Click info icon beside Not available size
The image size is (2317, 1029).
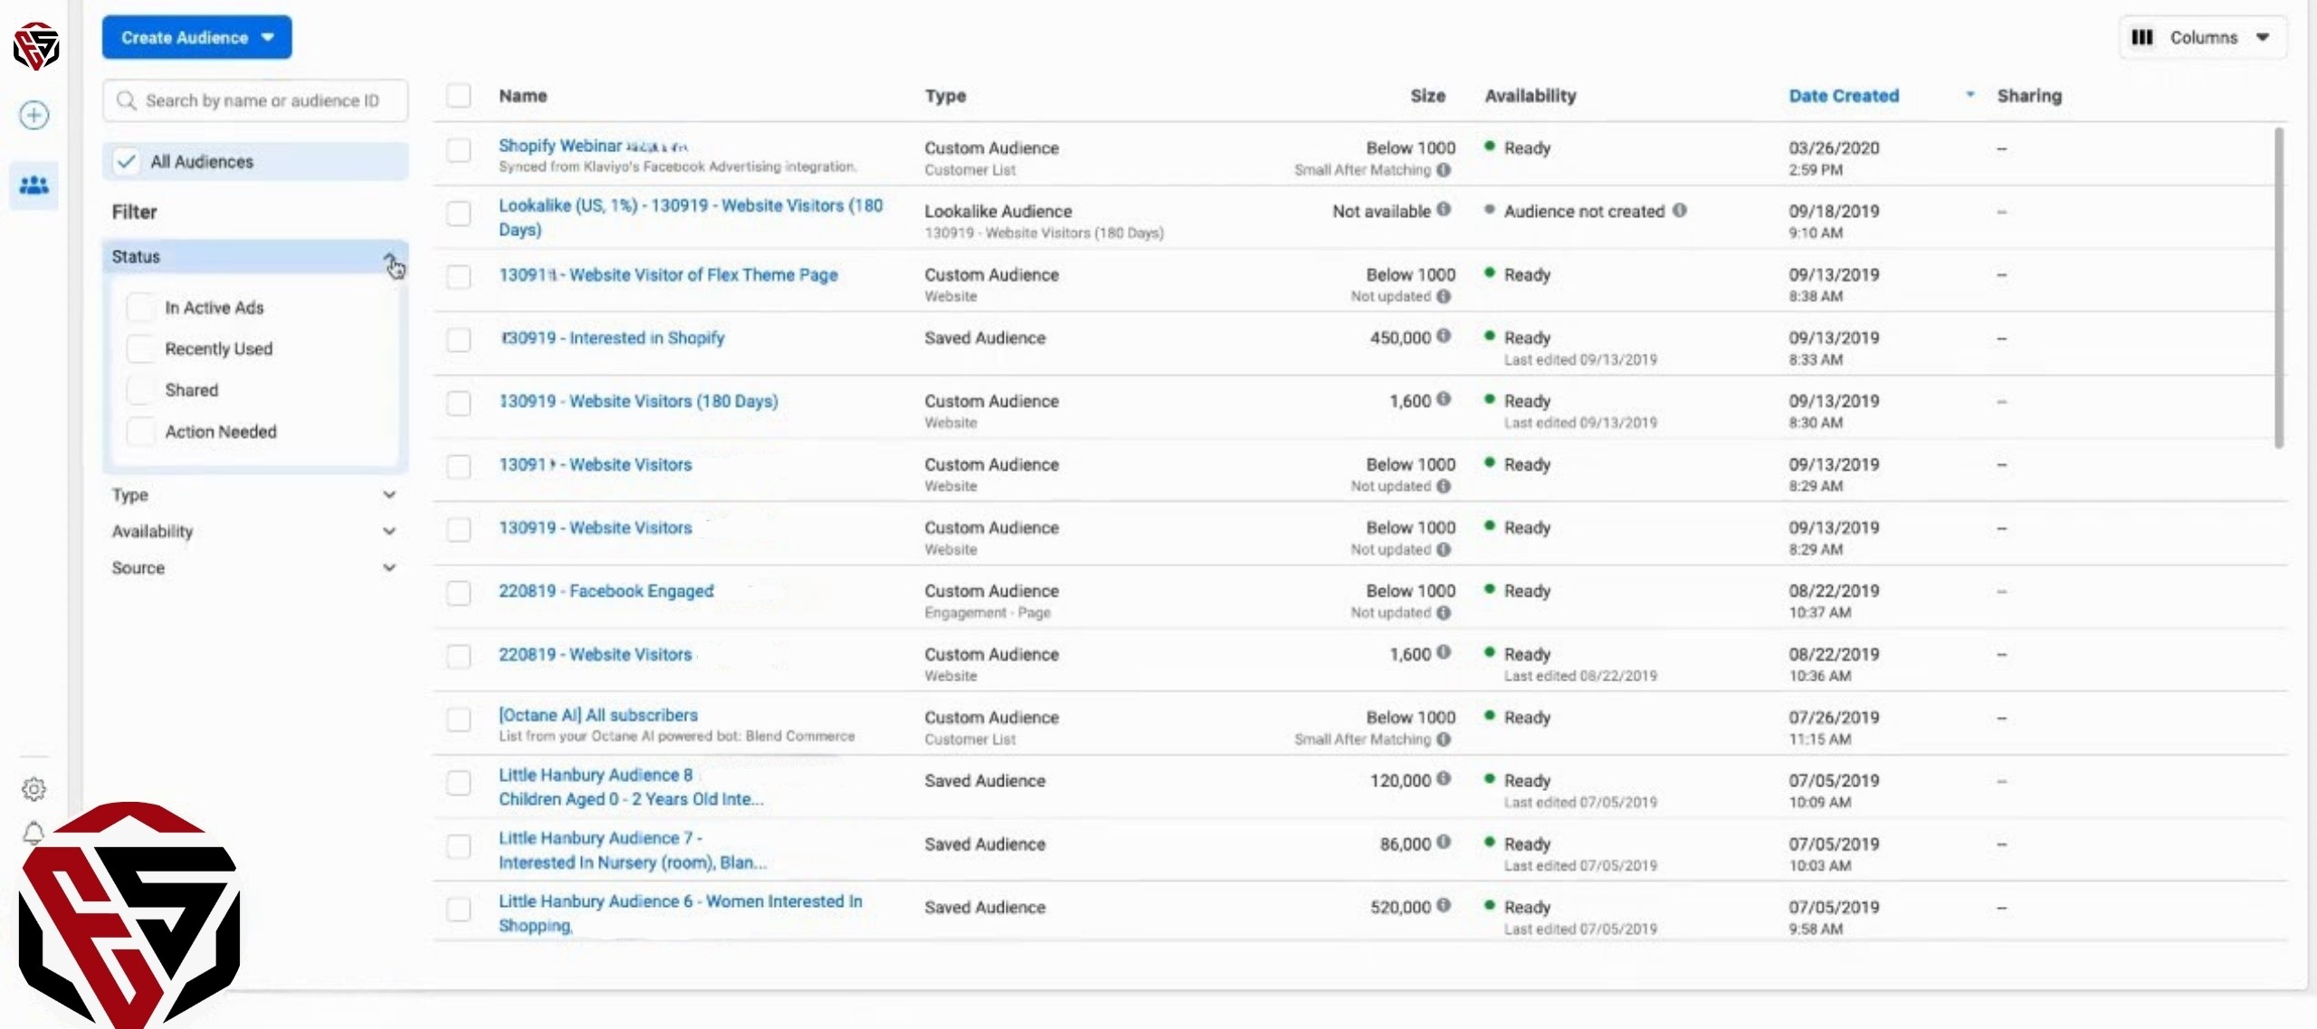pyautogui.click(x=1444, y=209)
